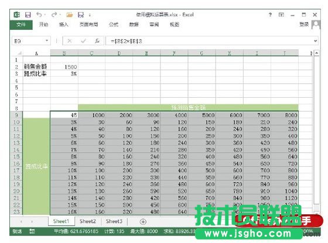Switch to Sheet2 tab

click(88, 221)
